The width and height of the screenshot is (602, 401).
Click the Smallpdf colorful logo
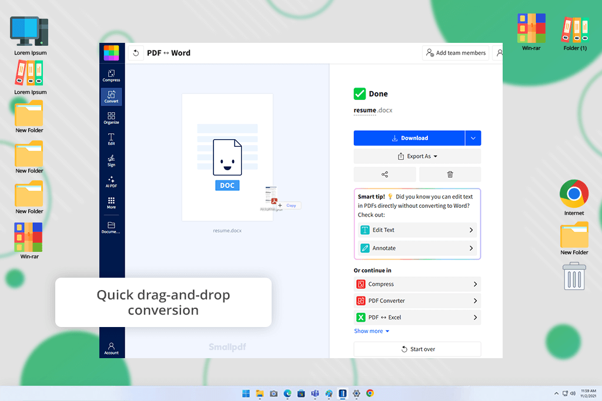coord(111,53)
